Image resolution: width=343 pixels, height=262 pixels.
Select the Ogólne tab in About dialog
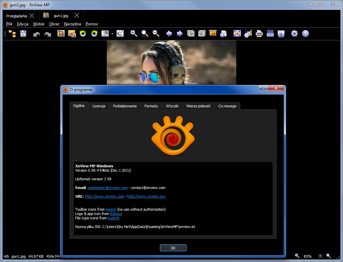click(79, 106)
